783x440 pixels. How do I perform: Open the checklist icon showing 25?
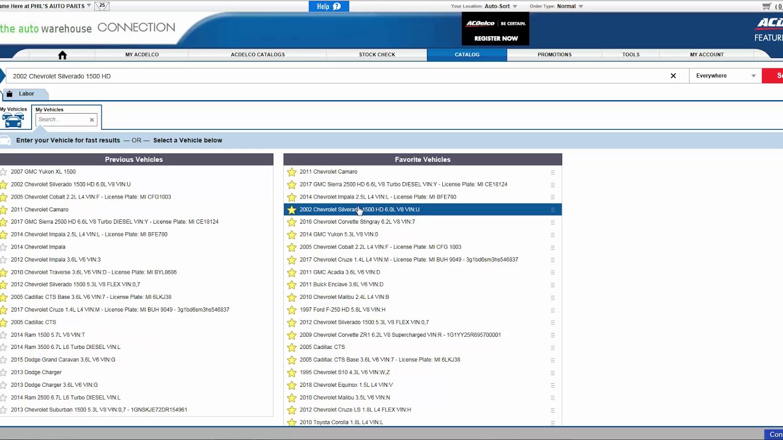pos(102,6)
